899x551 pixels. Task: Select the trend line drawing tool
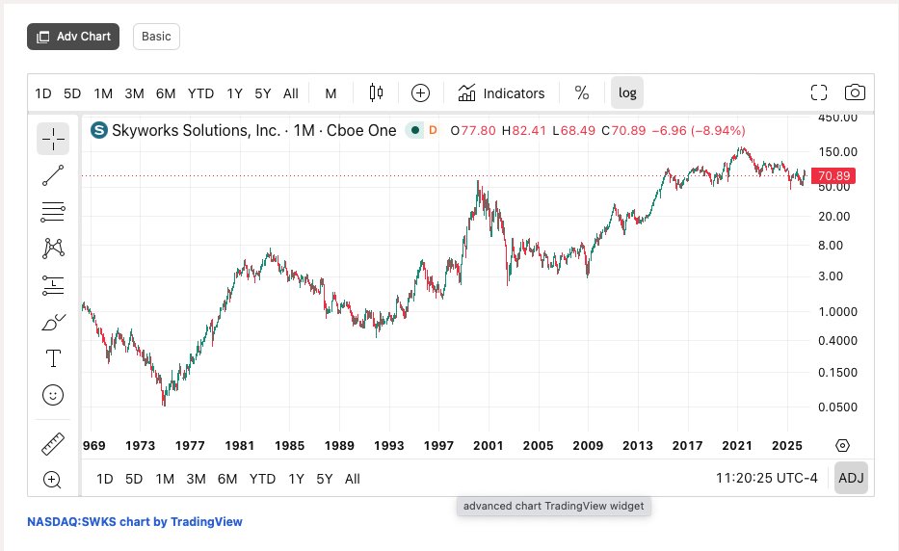tap(53, 175)
